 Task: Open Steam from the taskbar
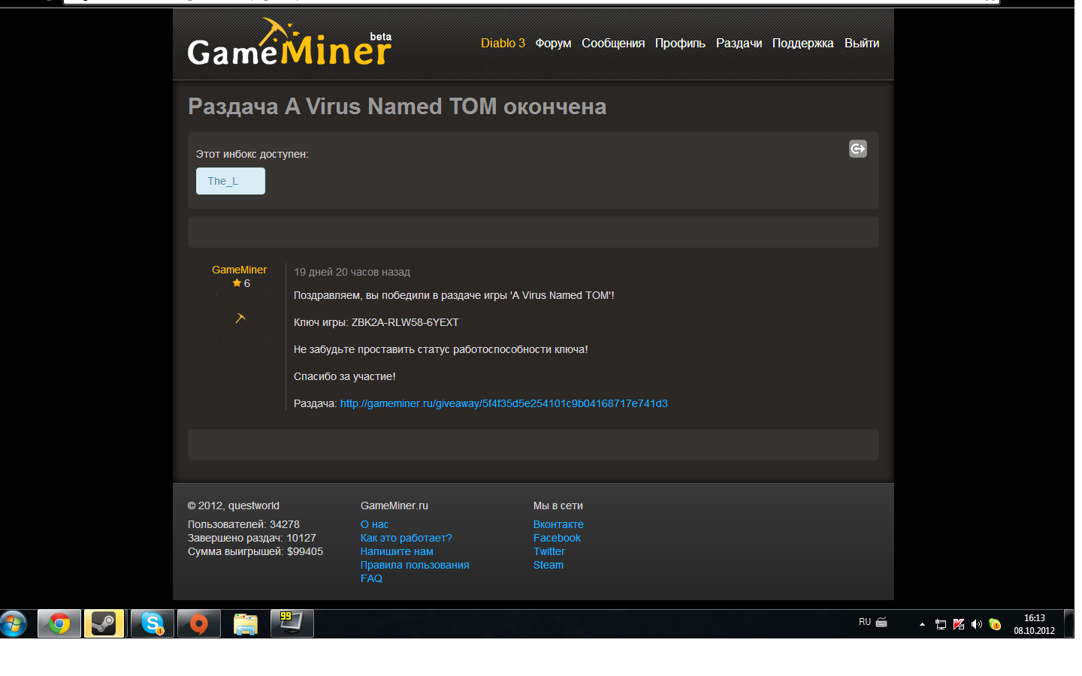point(104,623)
